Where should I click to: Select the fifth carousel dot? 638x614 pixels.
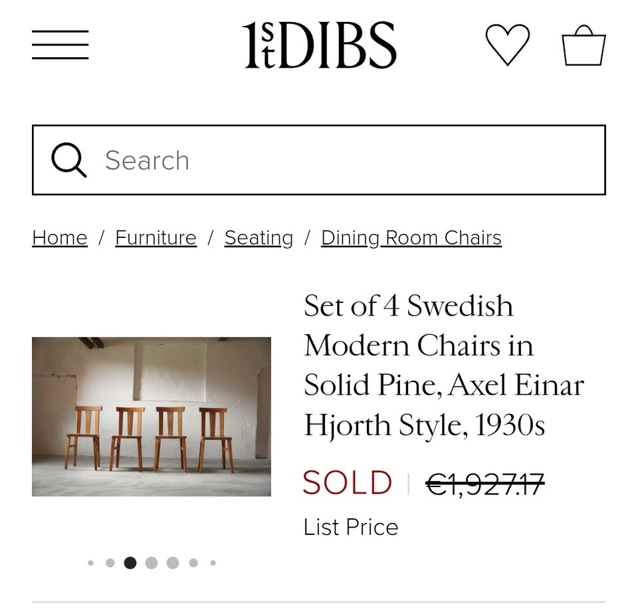click(173, 563)
